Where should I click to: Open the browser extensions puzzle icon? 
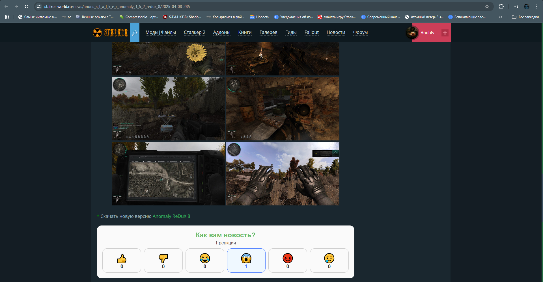point(501,6)
